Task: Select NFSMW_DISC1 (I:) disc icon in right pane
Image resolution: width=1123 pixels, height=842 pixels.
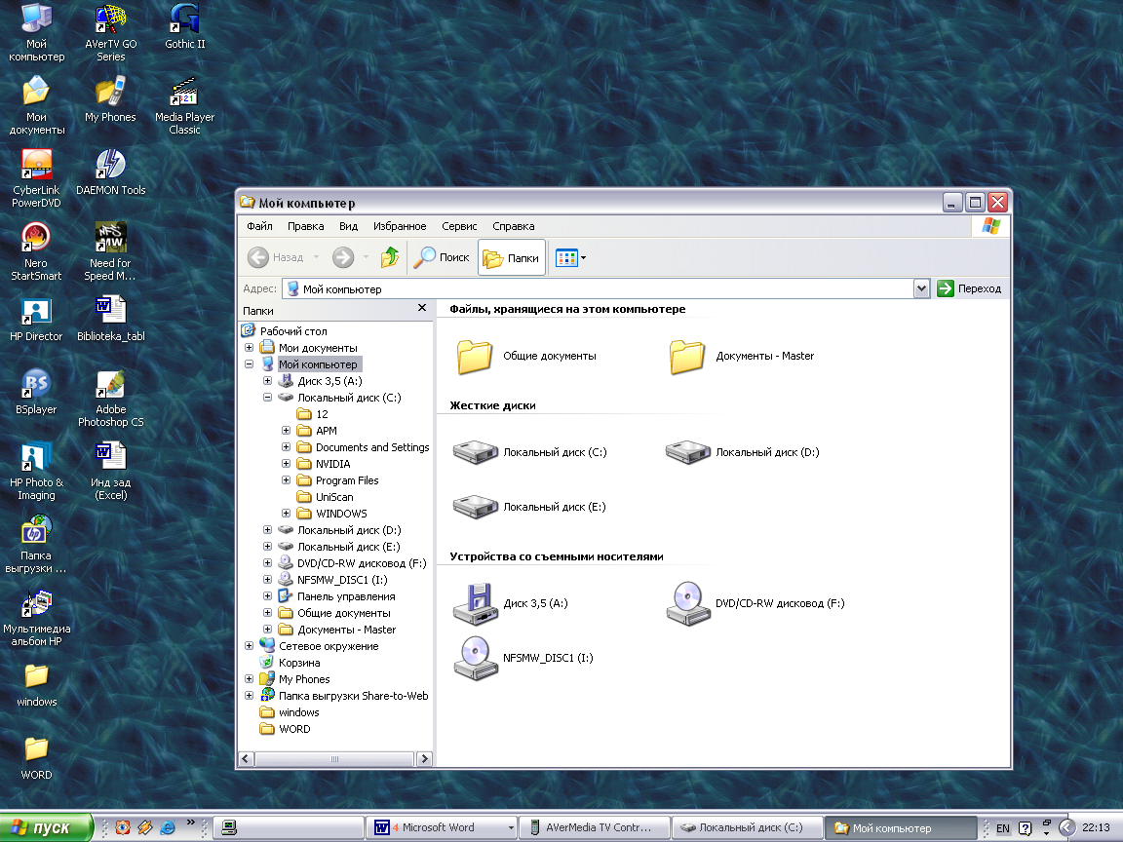Action: [523, 658]
